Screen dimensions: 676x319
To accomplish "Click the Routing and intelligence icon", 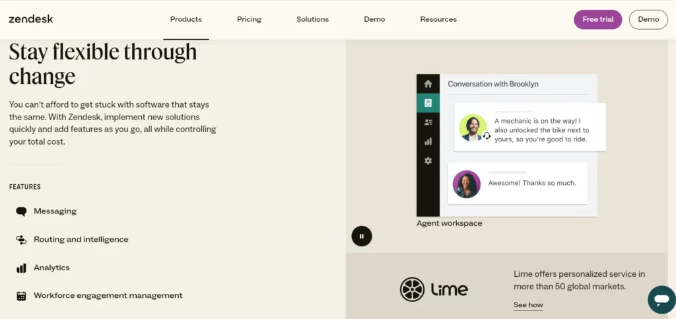I will click(x=21, y=240).
